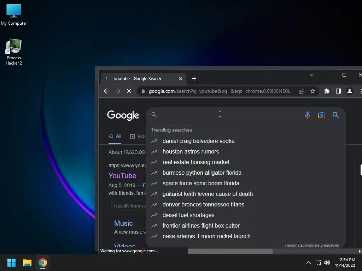Click the Results from youtube search box
Screen dimensions: 362x271
click(129, 206)
